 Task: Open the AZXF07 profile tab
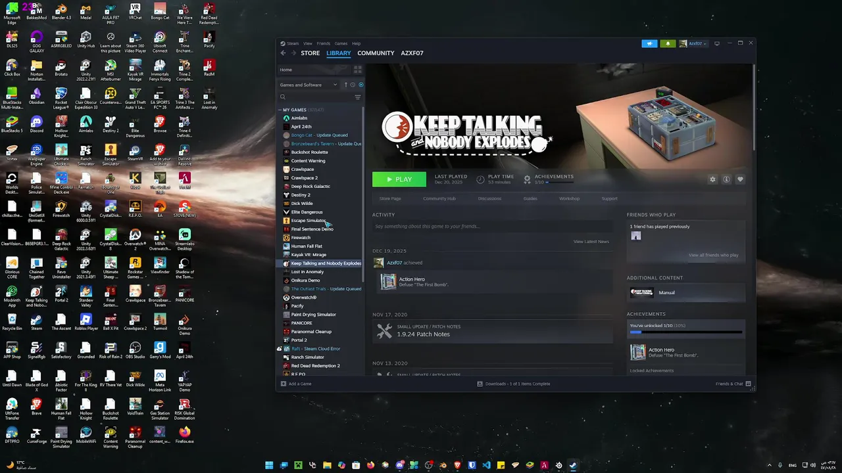[x=412, y=53]
